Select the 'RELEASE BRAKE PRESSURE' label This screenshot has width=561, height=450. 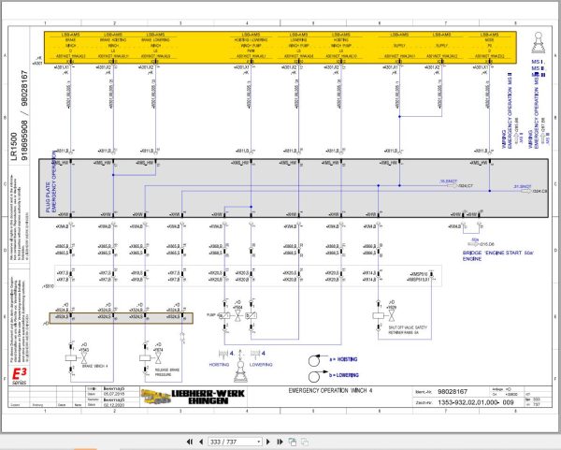(x=167, y=372)
